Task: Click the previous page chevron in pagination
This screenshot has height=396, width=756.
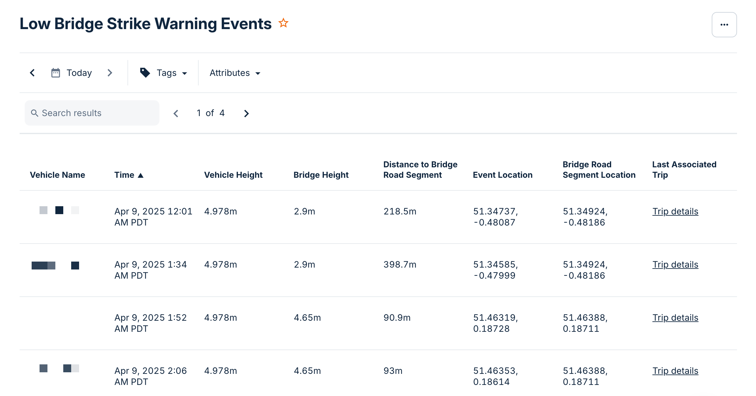Action: coord(176,113)
